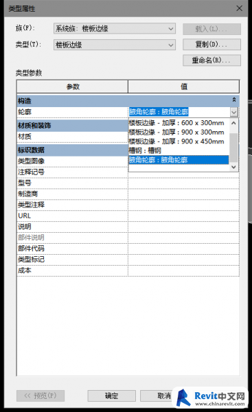The image size is (252, 412).
Task: Click the value cell for 制造商
Action: 184,194
